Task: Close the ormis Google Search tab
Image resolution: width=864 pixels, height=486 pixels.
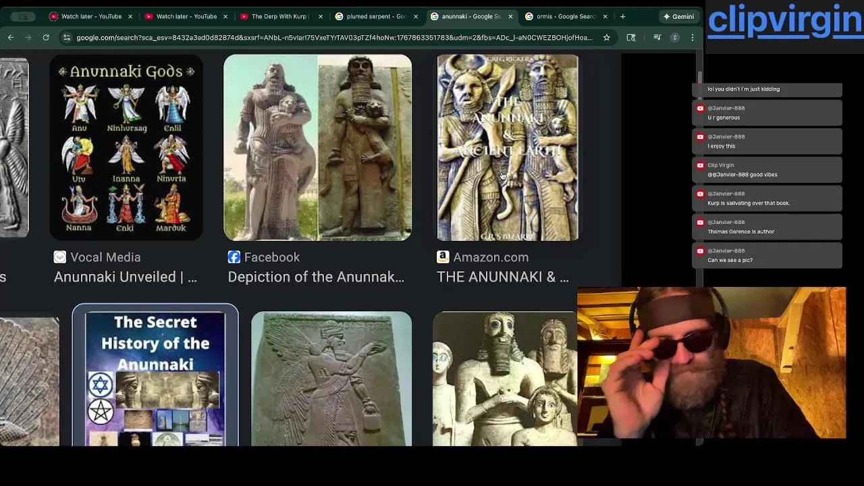Action: [605, 16]
